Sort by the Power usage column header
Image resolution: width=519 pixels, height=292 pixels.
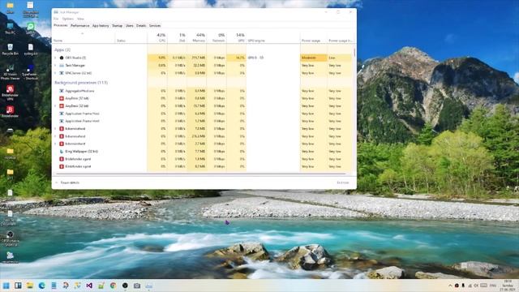tap(314, 37)
